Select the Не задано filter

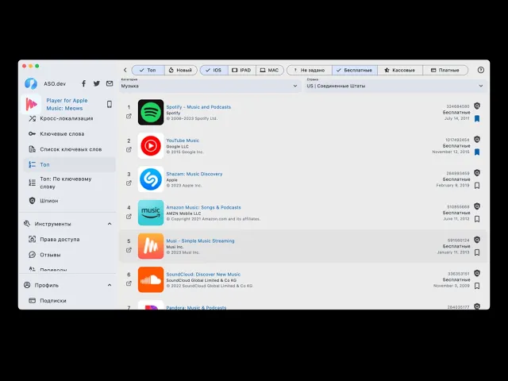[310, 70]
